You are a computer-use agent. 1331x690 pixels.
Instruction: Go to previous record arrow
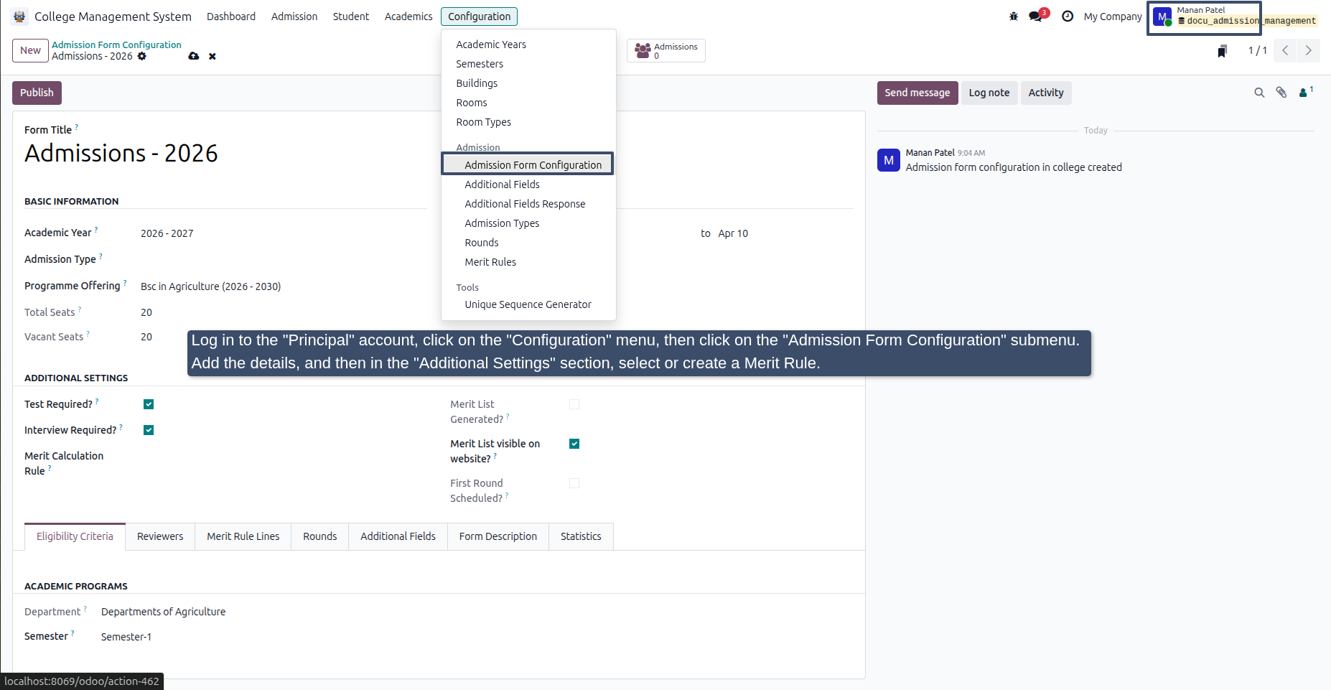[x=1285, y=50]
